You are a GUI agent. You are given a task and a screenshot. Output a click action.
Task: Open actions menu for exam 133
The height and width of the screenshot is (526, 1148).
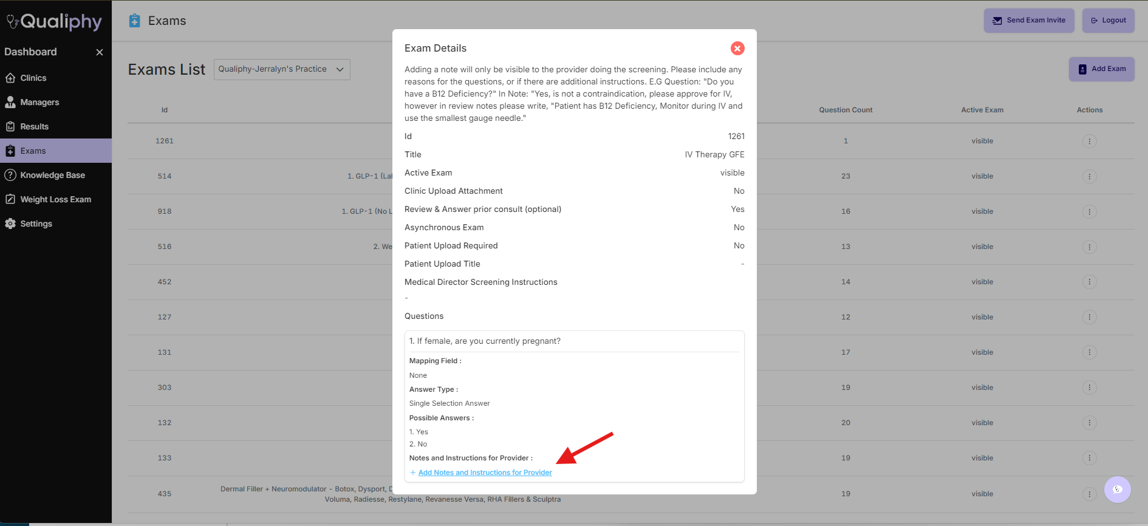point(1089,458)
